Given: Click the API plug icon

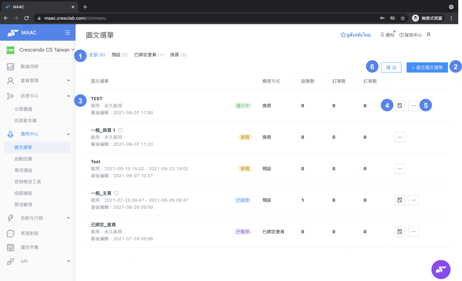Looking at the screenshot, I should point(10,261).
